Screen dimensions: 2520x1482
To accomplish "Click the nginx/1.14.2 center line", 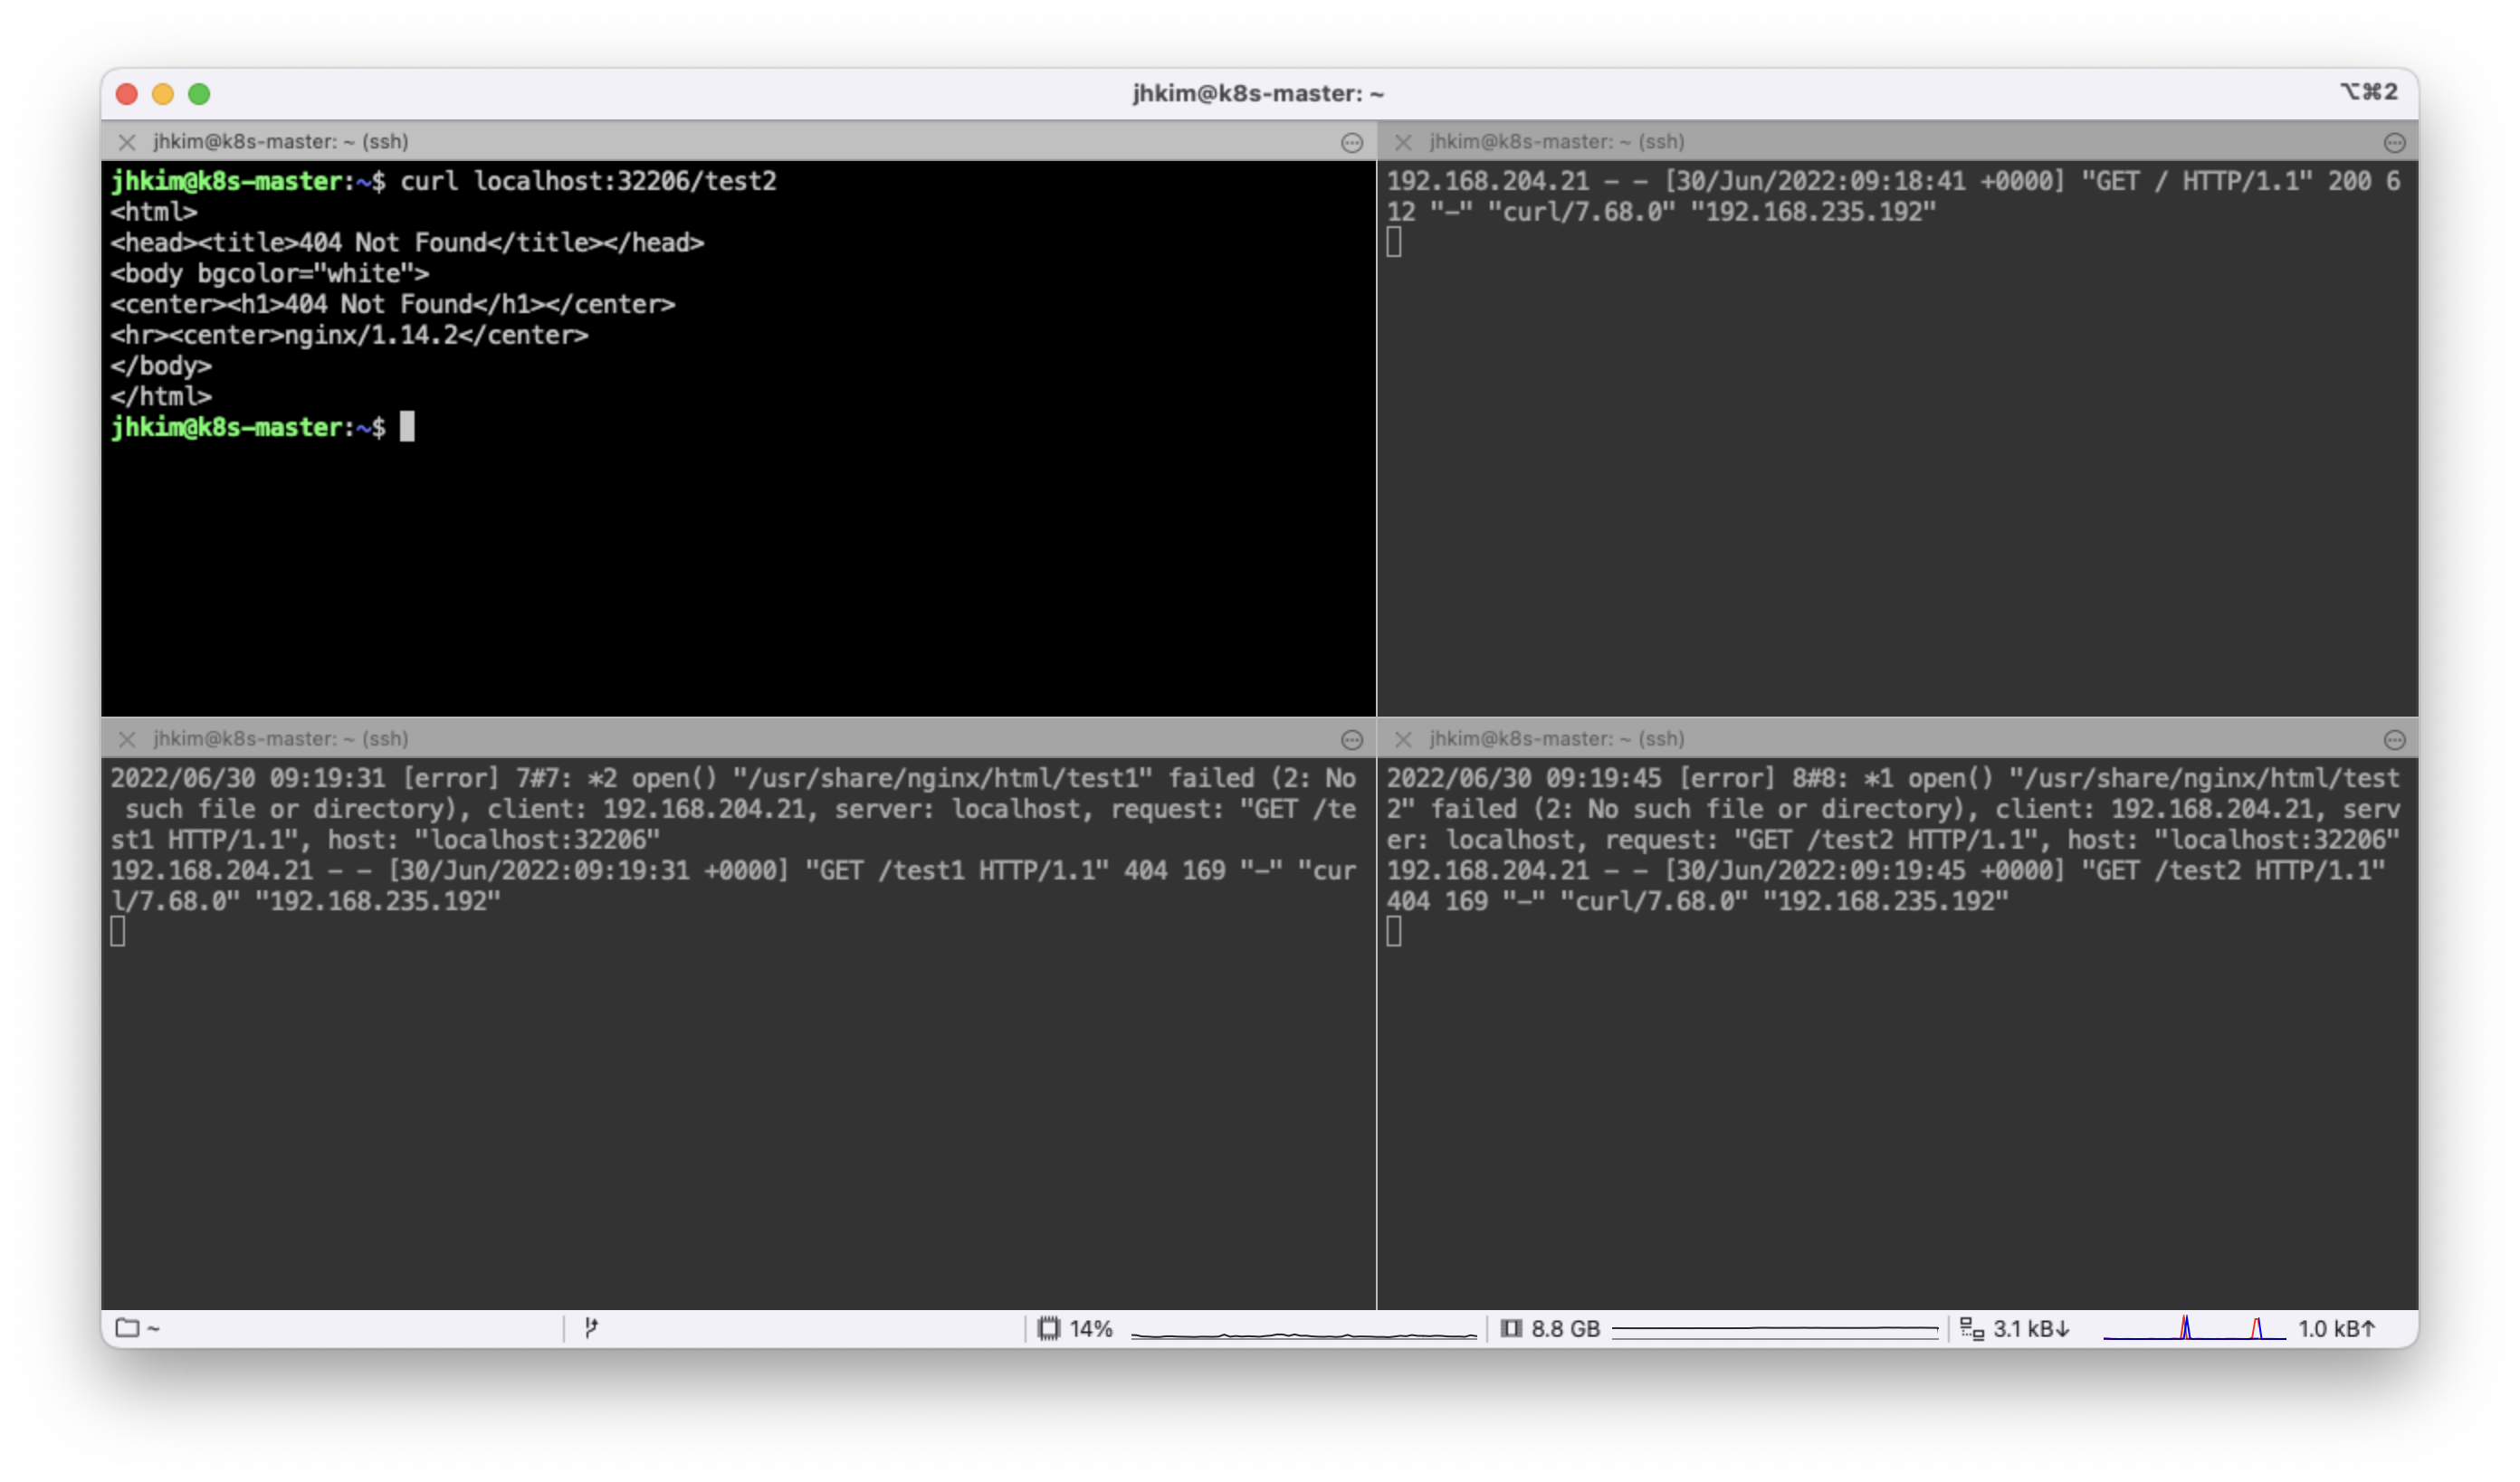I will (x=349, y=336).
